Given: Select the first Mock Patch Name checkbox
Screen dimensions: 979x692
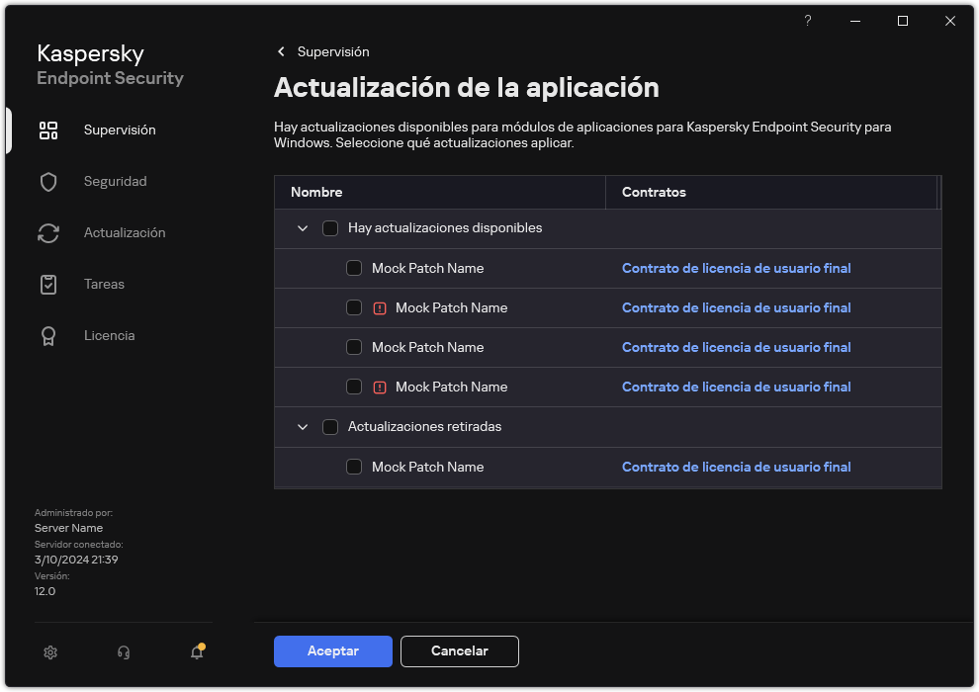Looking at the screenshot, I should (354, 268).
